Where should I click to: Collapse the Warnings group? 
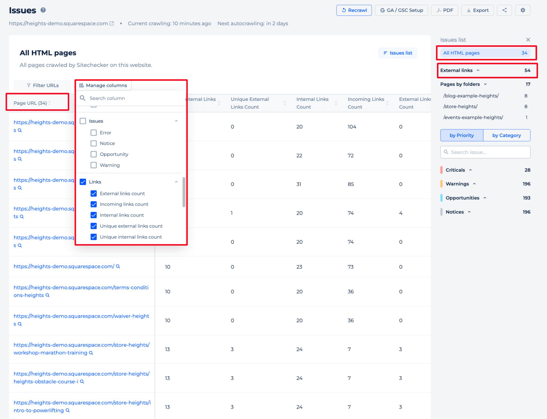pyautogui.click(x=474, y=184)
